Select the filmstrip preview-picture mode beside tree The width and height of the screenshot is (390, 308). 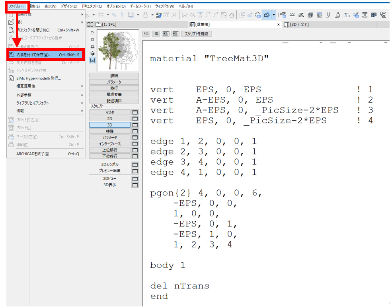tap(92, 60)
